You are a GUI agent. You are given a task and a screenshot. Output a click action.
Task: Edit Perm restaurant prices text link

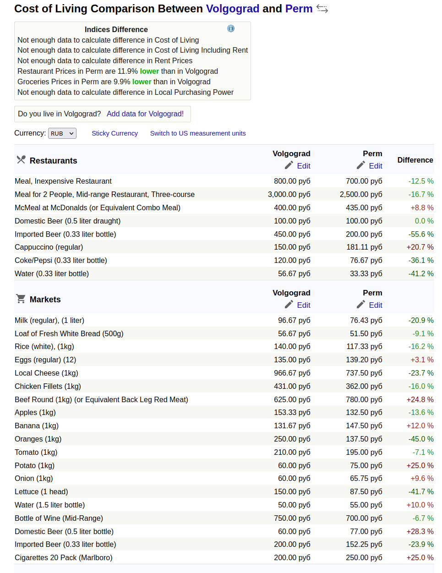(x=375, y=166)
